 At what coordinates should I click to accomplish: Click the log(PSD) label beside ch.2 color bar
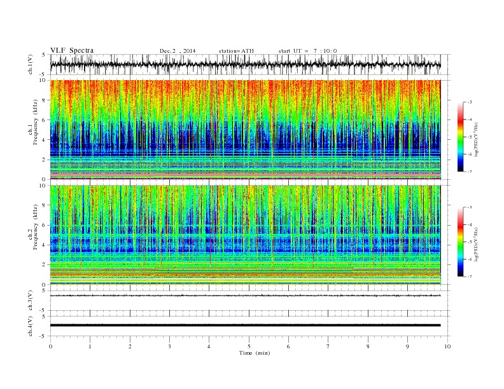[x=477, y=244]
